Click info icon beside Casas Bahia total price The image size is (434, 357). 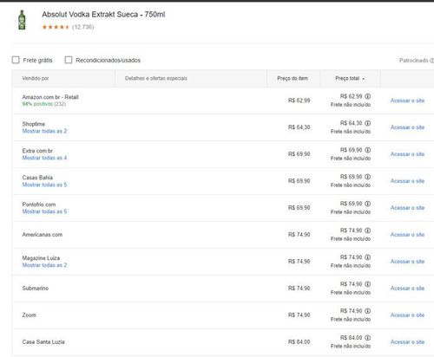coord(367,177)
